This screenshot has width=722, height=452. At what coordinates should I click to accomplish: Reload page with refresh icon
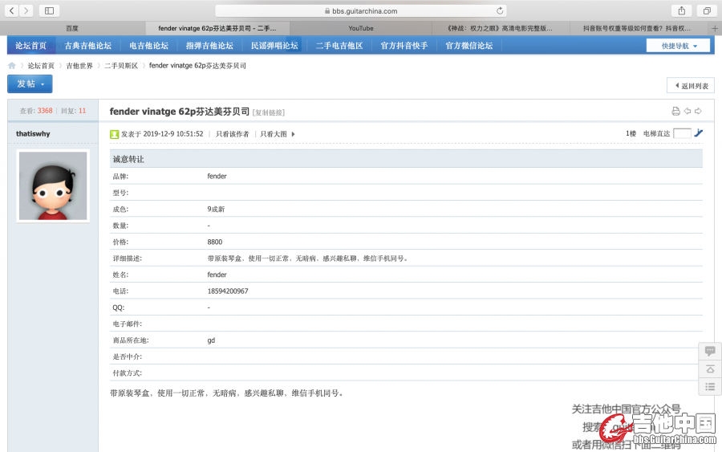point(501,10)
